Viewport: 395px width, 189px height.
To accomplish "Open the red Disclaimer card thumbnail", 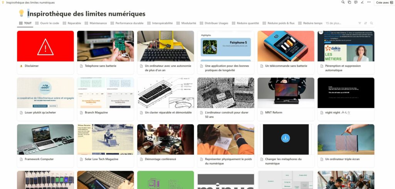I will click(46, 46).
